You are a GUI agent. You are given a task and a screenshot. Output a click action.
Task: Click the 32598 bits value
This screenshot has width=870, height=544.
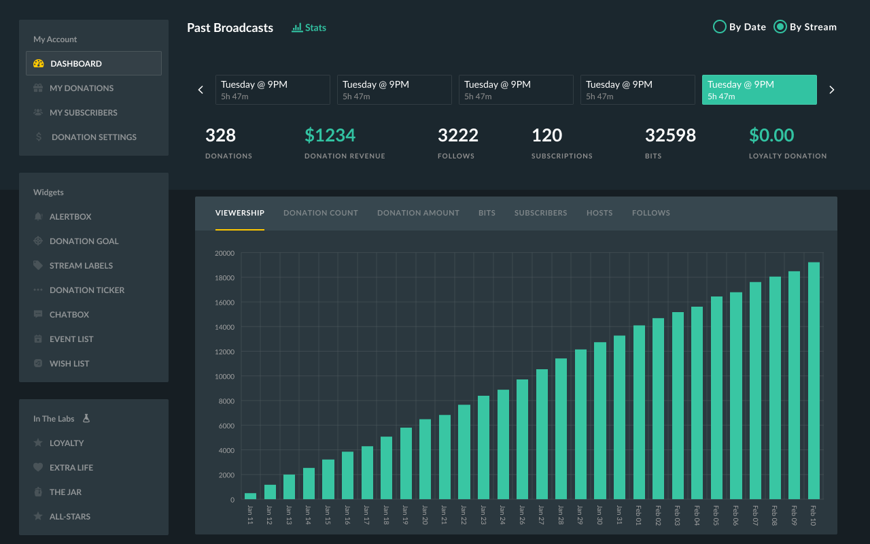click(671, 135)
